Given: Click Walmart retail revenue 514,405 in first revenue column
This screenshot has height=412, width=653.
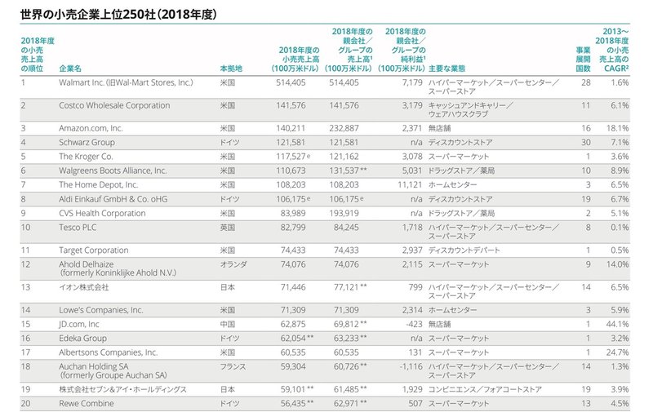Looking at the screenshot, I should pyautogui.click(x=291, y=82).
